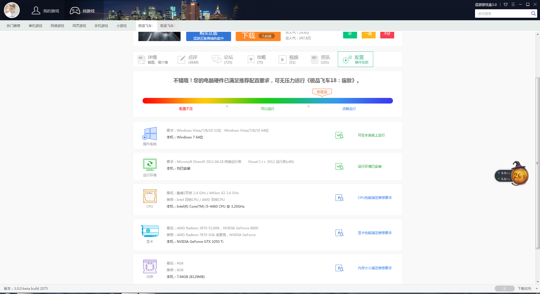Expand the 下载优先 dropdown arrow

coord(537,289)
